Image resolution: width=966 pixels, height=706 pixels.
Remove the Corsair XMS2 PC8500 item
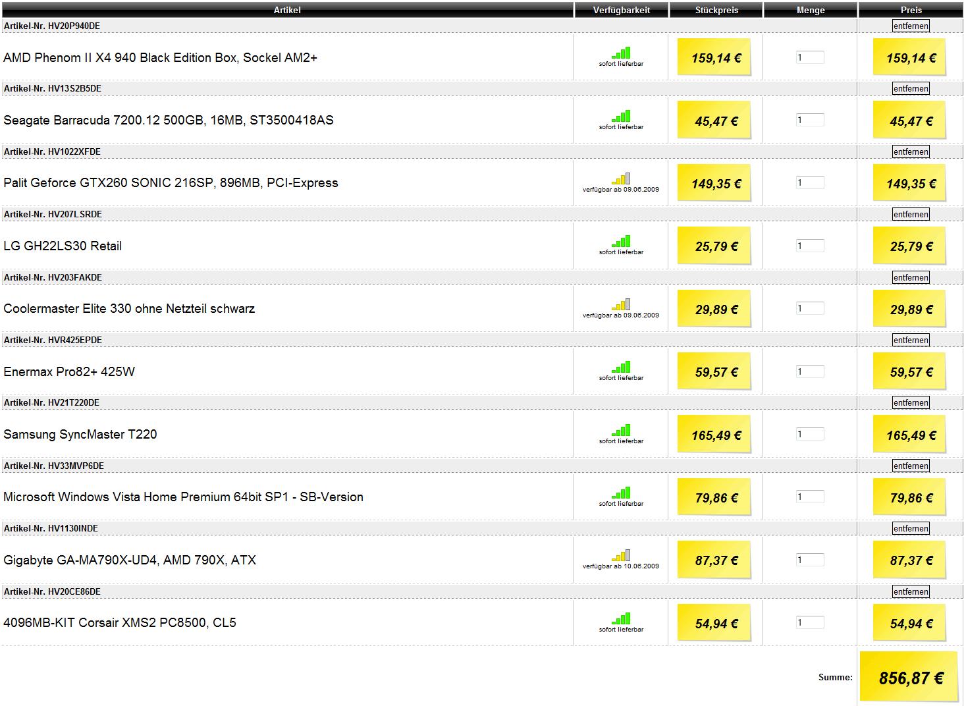point(911,591)
